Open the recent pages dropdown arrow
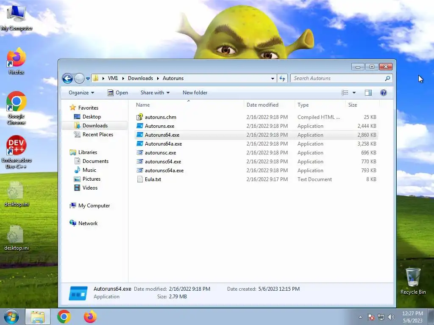The width and height of the screenshot is (434, 325). coord(88,79)
